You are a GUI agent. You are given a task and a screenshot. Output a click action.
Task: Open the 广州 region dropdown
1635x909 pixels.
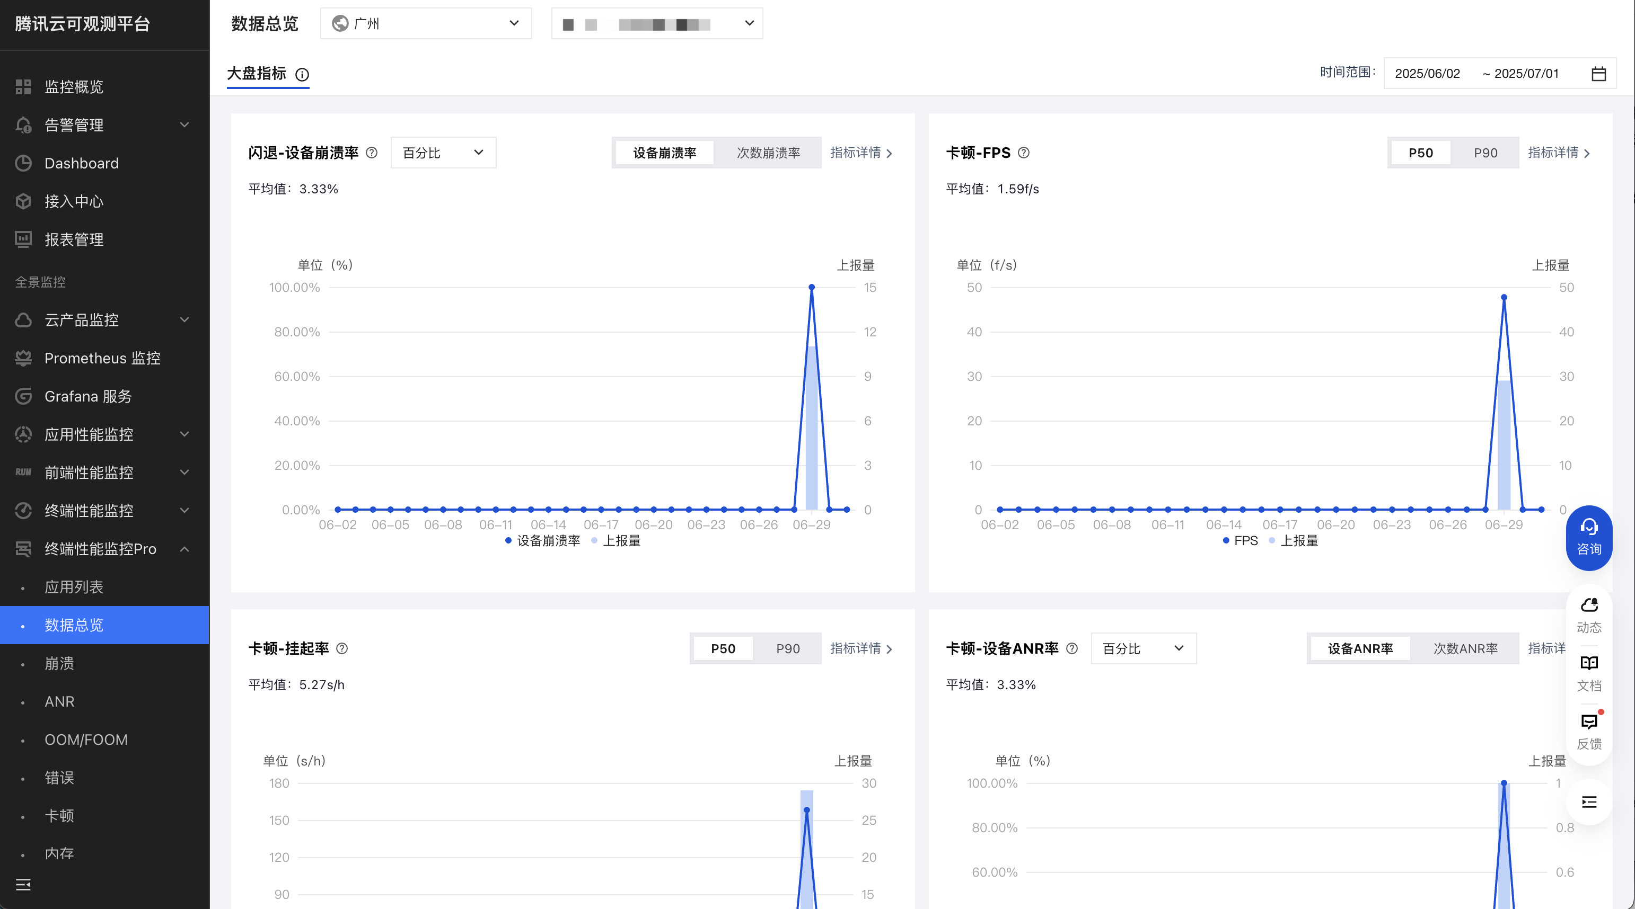426,23
